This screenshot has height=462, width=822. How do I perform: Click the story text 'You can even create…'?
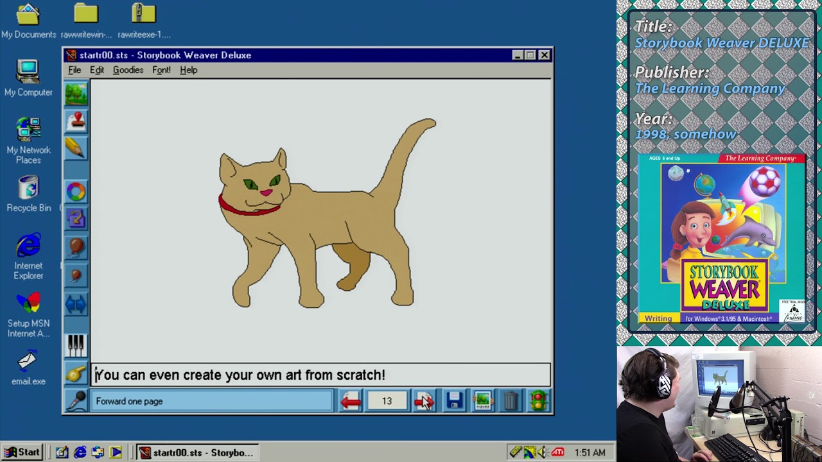[x=240, y=375]
